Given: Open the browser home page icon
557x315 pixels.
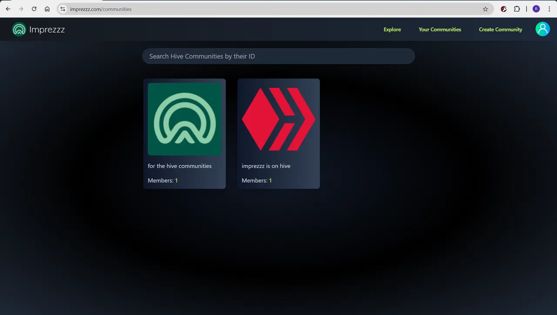Looking at the screenshot, I should (x=47, y=9).
